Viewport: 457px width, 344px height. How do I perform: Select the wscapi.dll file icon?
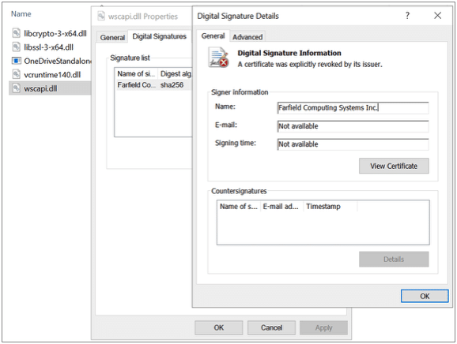pos(17,88)
